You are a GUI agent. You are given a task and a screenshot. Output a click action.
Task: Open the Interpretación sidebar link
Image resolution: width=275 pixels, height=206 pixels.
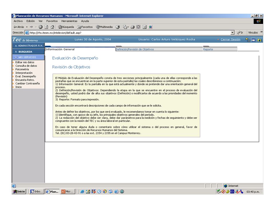click(x=24, y=73)
